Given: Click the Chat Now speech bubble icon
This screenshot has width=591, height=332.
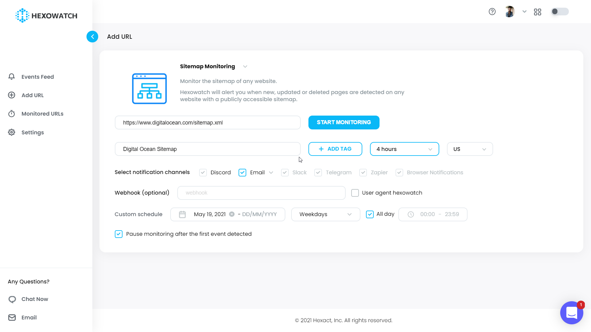Looking at the screenshot, I should click(x=12, y=299).
